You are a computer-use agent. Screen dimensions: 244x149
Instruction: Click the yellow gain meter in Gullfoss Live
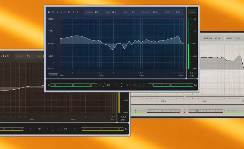coord(119,103)
